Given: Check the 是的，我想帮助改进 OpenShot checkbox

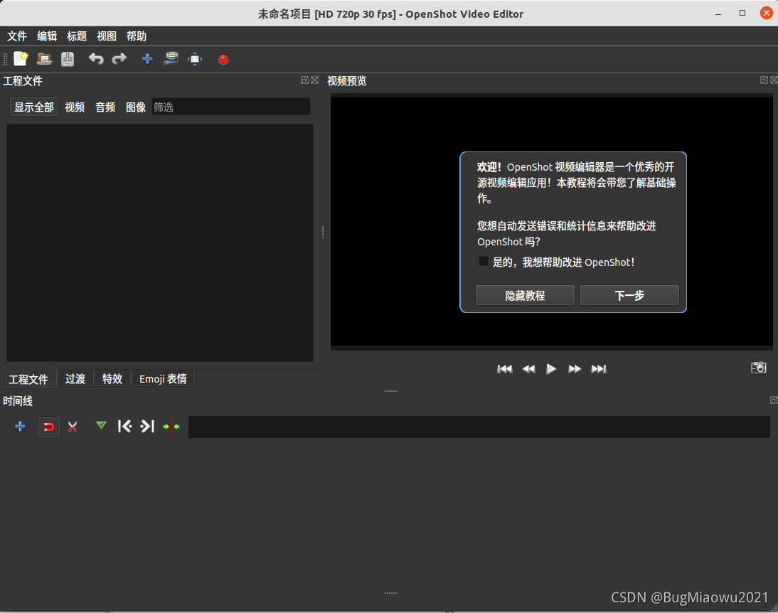Looking at the screenshot, I should (x=484, y=261).
